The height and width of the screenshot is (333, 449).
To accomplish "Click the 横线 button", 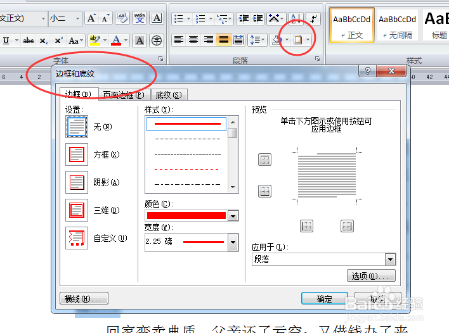I will tap(84, 299).
